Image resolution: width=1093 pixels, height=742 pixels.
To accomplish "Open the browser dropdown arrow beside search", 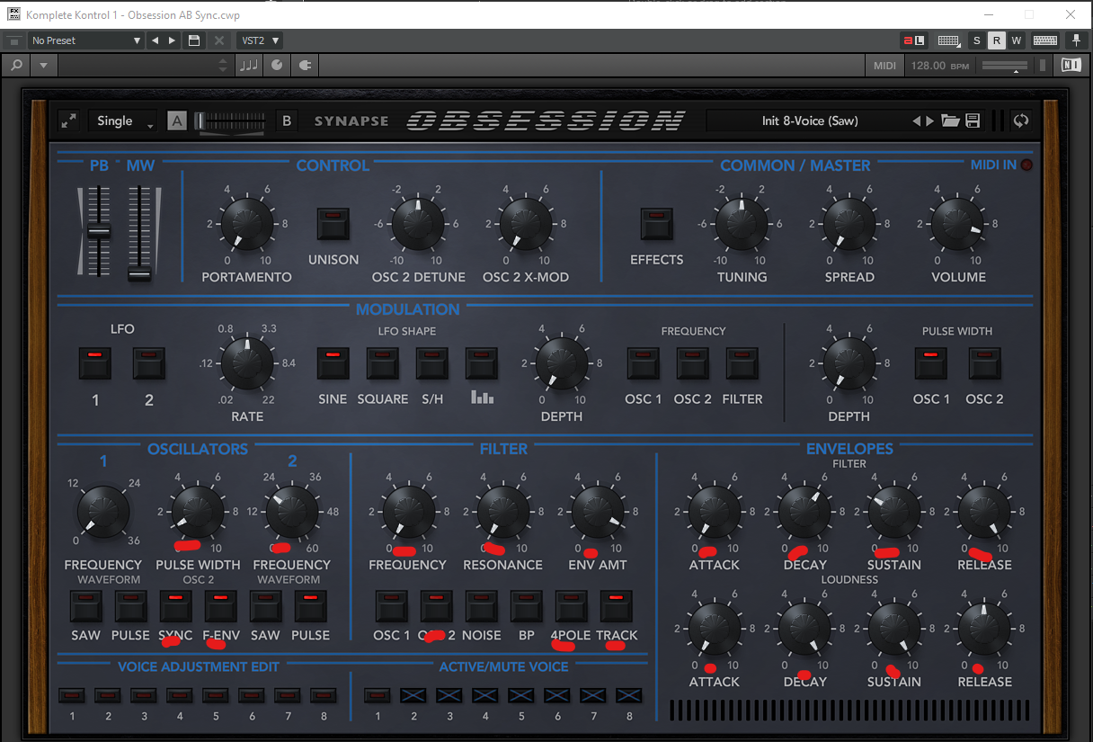I will (43, 66).
